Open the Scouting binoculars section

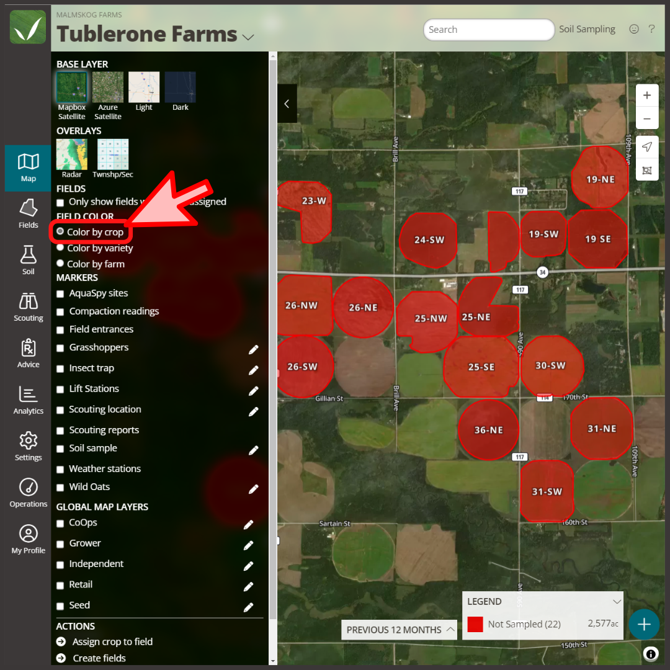pos(28,307)
